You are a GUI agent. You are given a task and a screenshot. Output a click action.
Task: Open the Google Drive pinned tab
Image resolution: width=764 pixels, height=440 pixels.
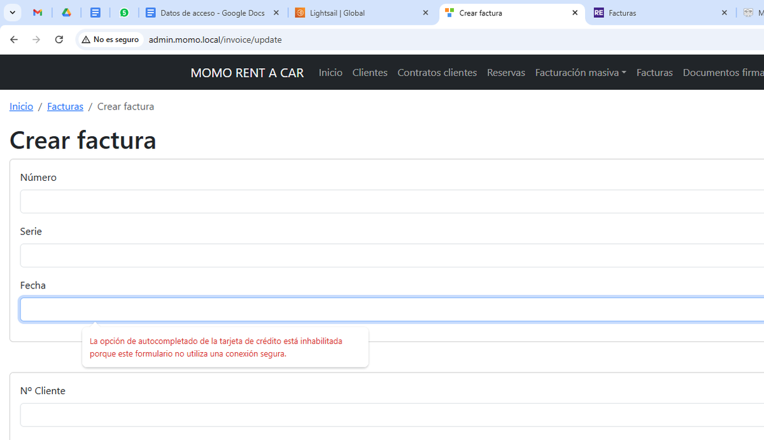[x=66, y=13]
